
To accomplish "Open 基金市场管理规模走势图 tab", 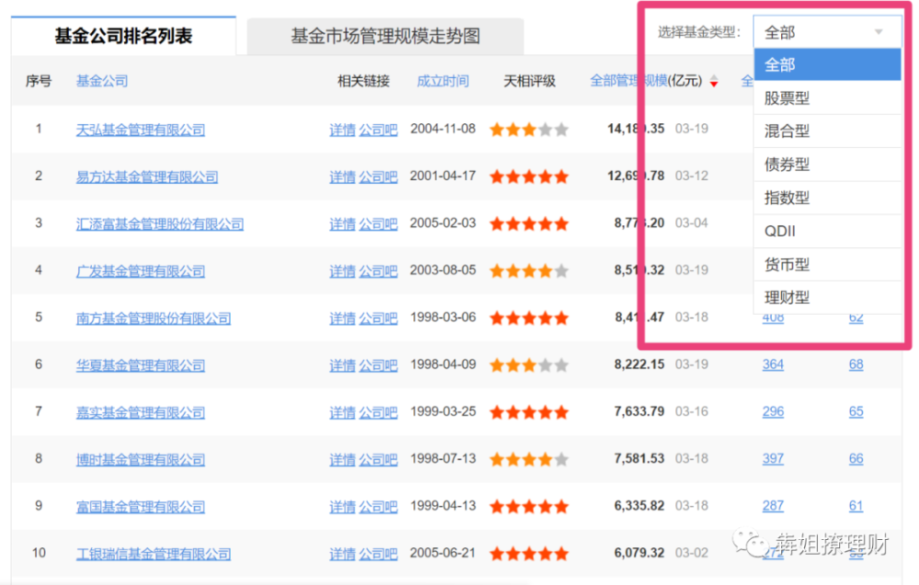I will (x=385, y=37).
